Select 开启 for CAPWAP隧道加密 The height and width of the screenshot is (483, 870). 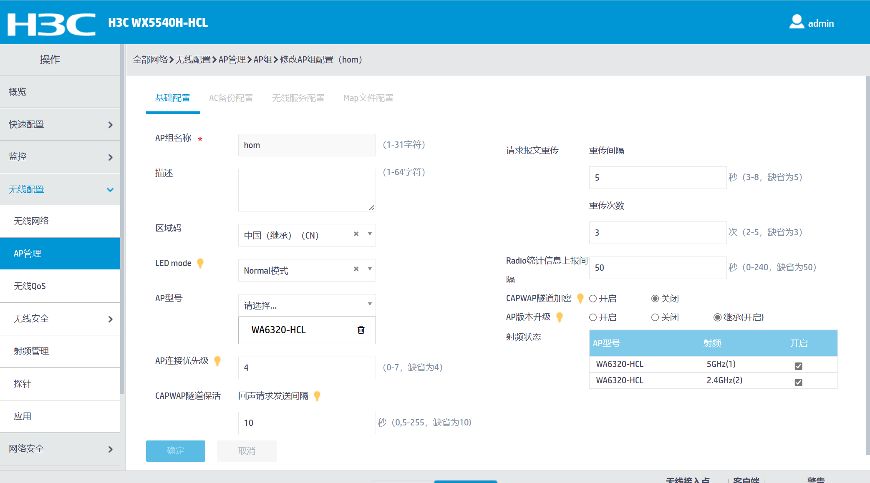click(x=593, y=299)
